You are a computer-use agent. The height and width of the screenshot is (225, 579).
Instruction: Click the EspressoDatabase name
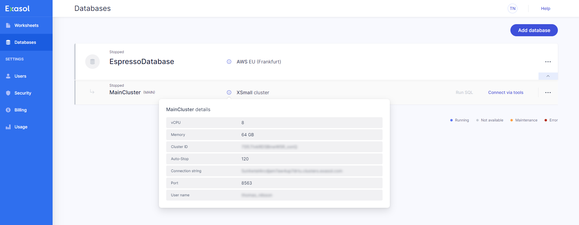[x=142, y=62]
